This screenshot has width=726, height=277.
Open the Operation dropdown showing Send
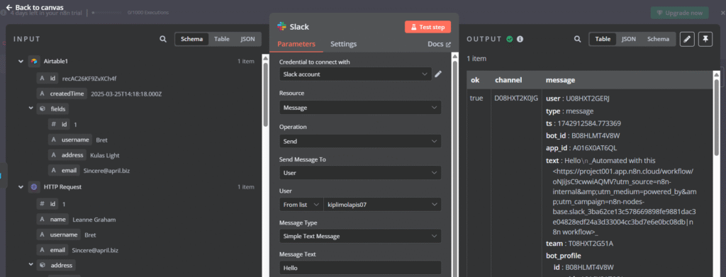point(360,141)
